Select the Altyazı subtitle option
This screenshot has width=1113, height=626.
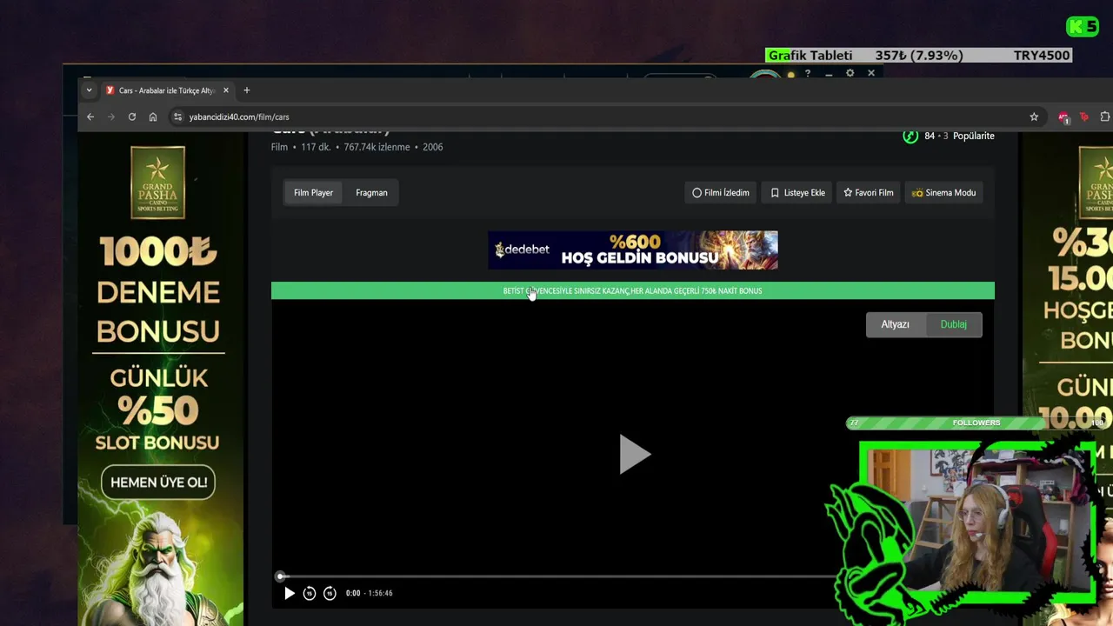point(895,324)
